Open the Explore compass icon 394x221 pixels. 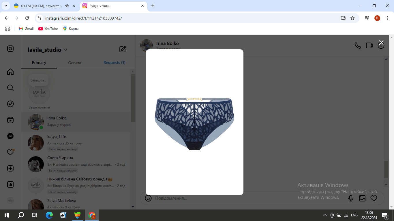pos(10,104)
